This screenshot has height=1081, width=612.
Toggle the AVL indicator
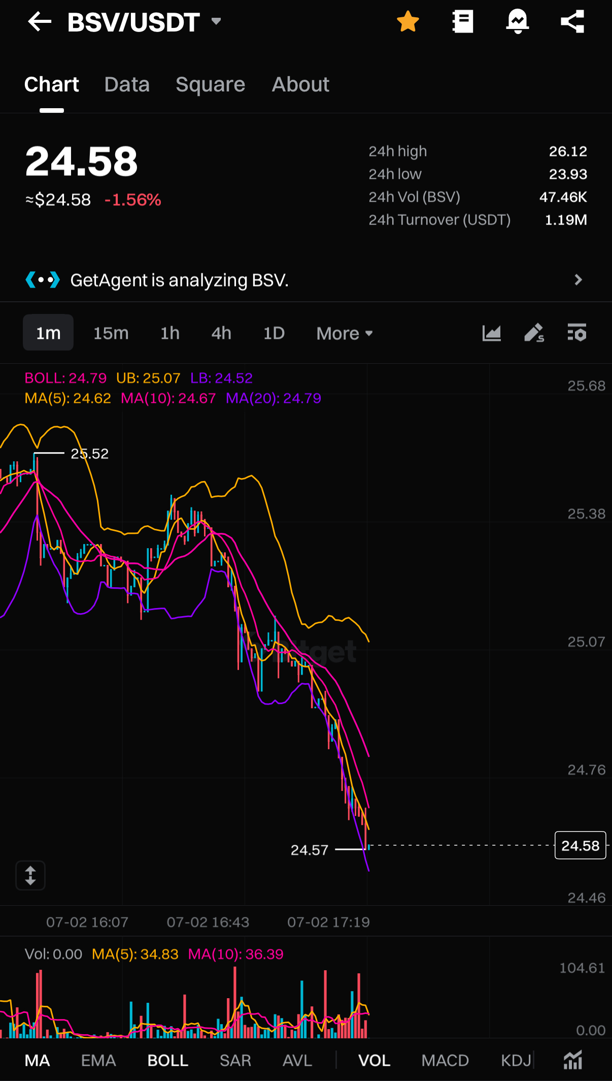point(297,1060)
